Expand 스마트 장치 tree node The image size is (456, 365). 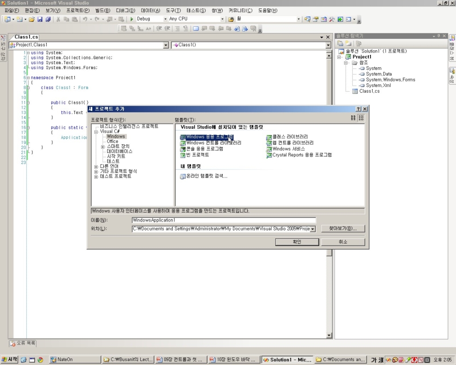tap(103, 147)
